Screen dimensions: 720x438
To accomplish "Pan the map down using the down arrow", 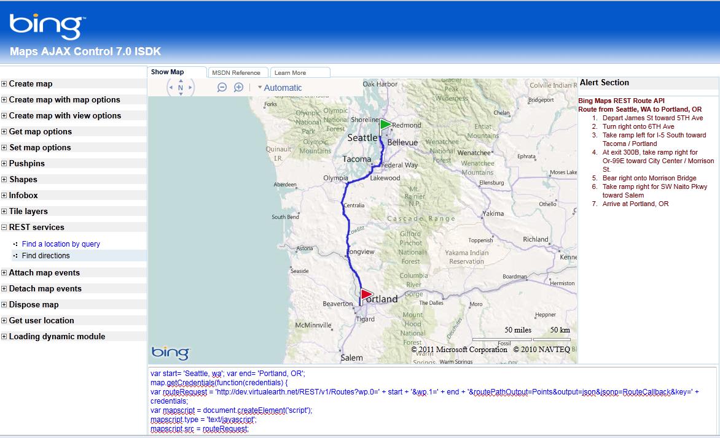I will click(x=181, y=94).
